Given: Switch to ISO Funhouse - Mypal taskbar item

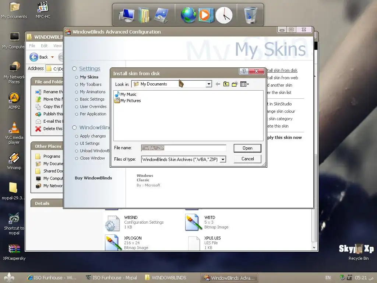Looking at the screenshot, I should pyautogui.click(x=112, y=277).
